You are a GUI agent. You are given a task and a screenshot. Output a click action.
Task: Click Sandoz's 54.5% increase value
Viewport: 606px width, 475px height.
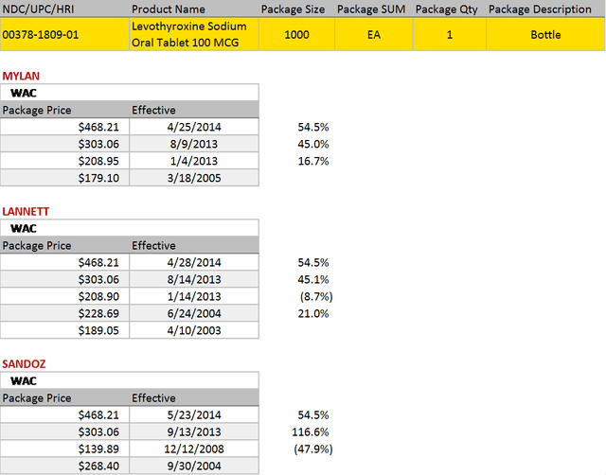[x=313, y=415]
